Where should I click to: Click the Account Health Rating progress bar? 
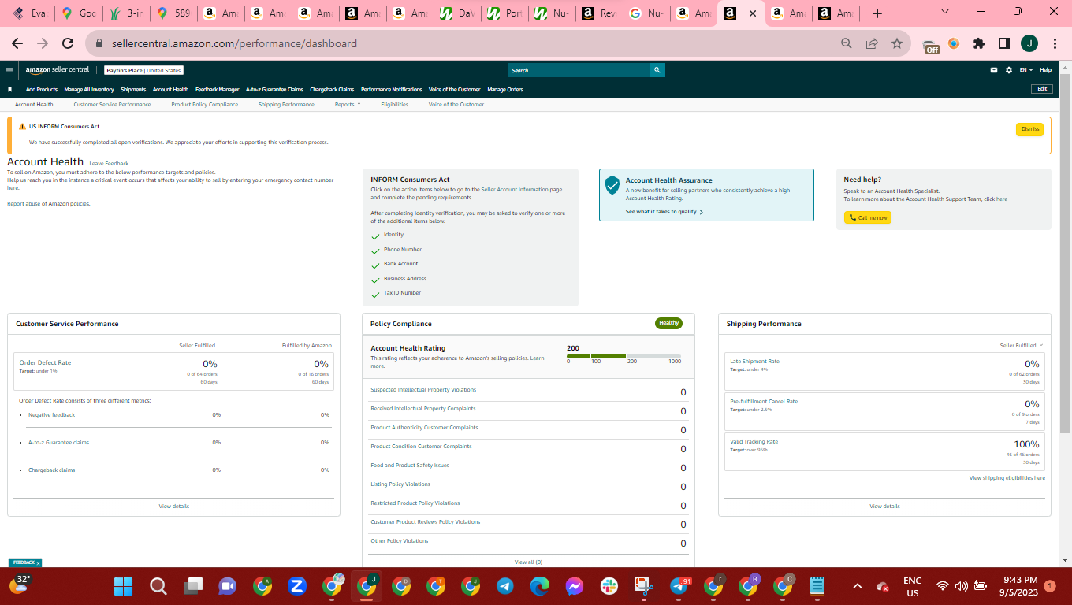pos(623,356)
